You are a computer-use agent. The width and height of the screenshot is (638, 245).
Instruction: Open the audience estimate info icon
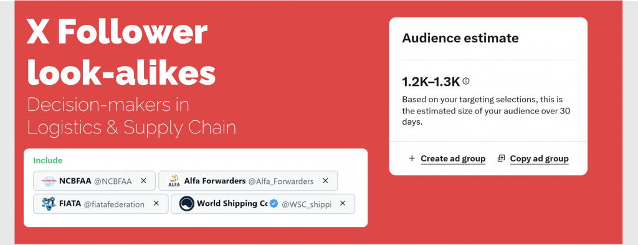(466, 81)
